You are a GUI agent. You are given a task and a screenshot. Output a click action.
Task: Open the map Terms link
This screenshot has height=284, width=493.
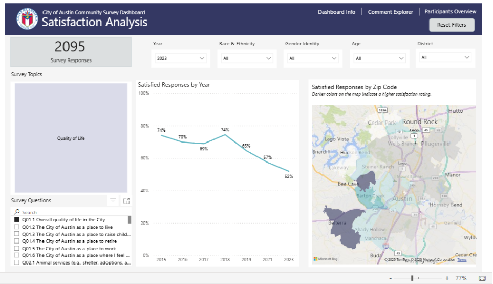(x=462, y=260)
